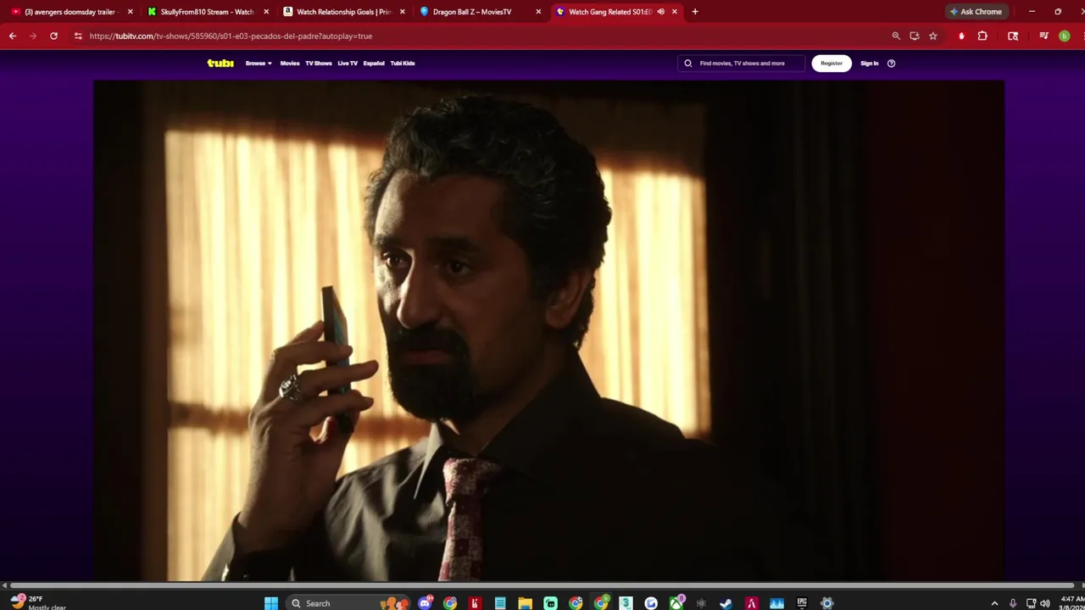The image size is (1085, 610).
Task: Open volume control in system tray
Action: (x=1044, y=603)
